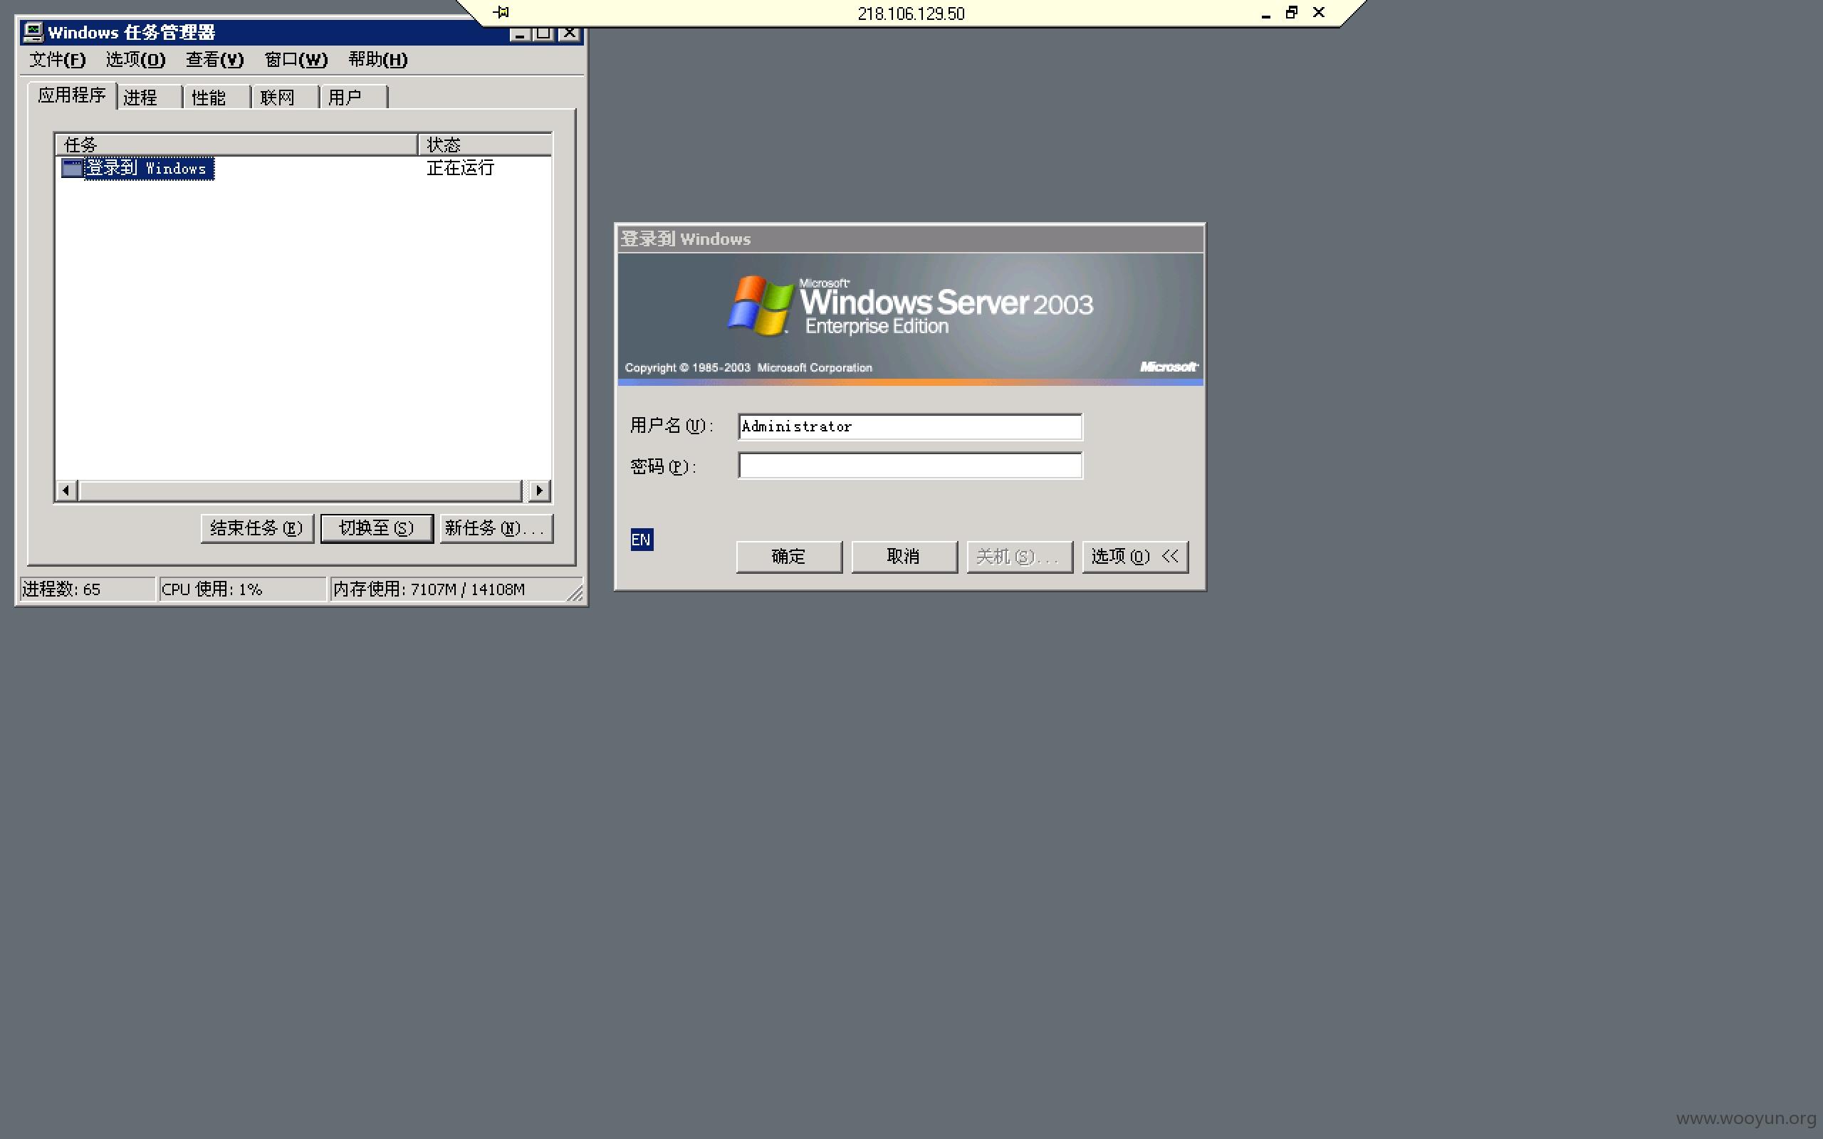1823x1139 pixels.
Task: Minimize the remote desktop connection bar
Action: [1266, 14]
